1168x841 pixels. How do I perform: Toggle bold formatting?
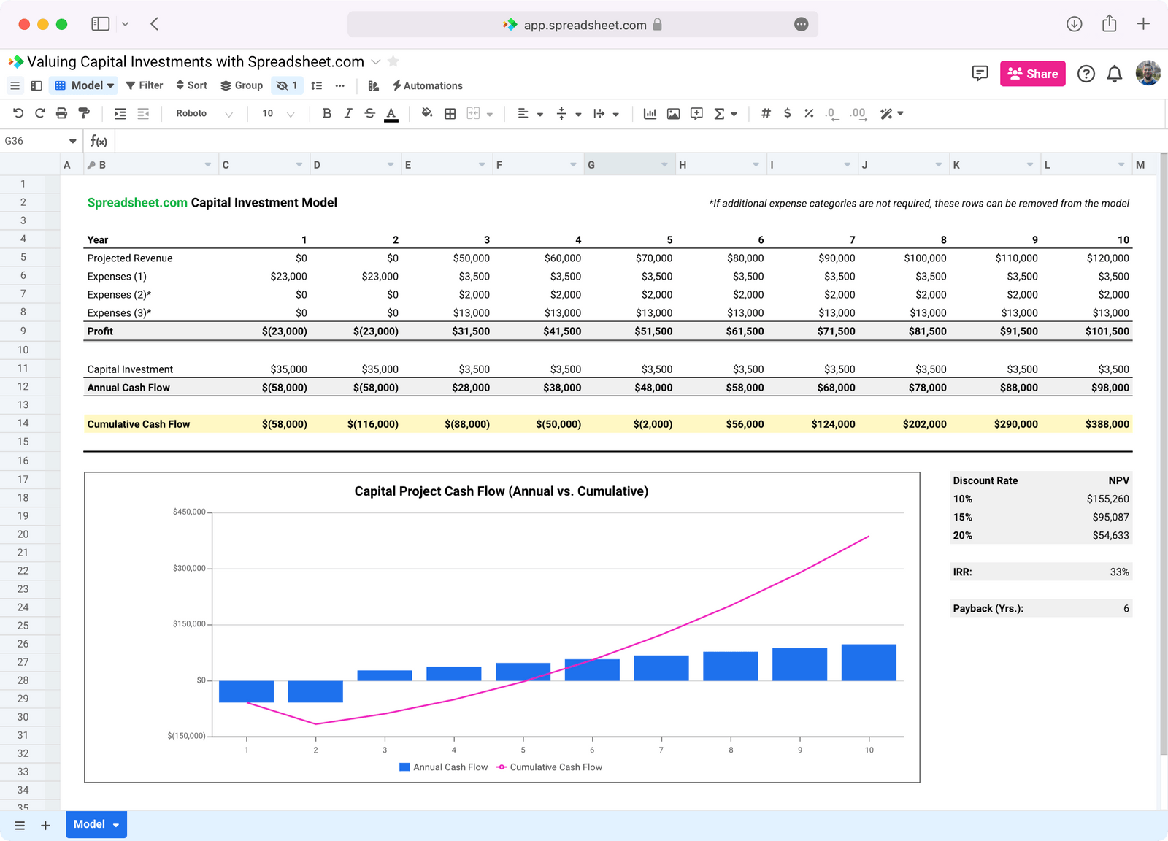click(x=326, y=113)
